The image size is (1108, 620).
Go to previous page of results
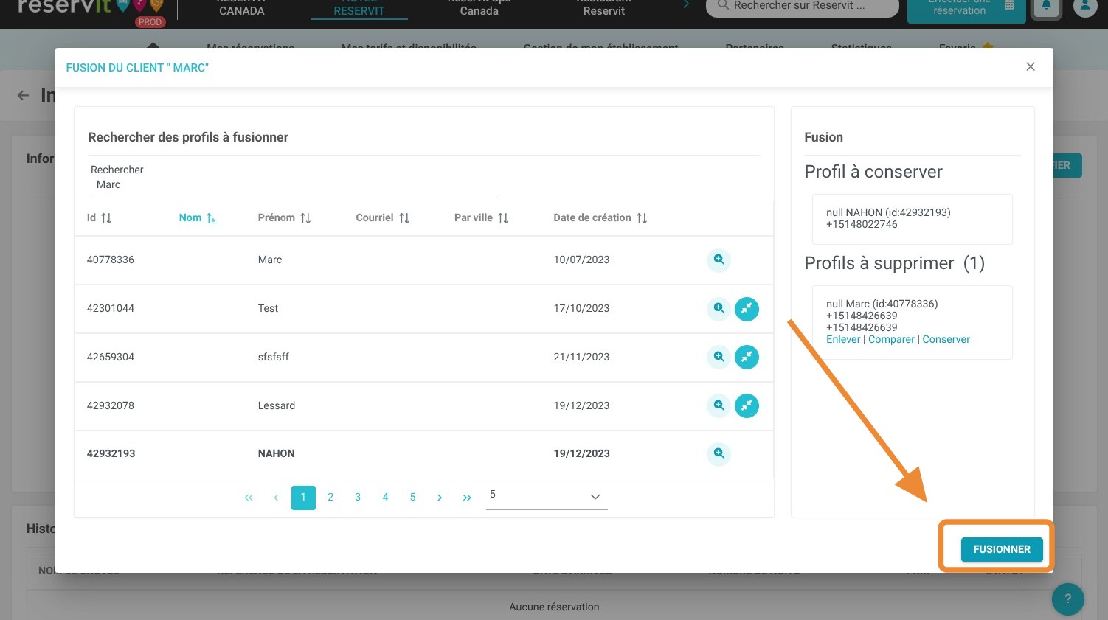pos(276,498)
